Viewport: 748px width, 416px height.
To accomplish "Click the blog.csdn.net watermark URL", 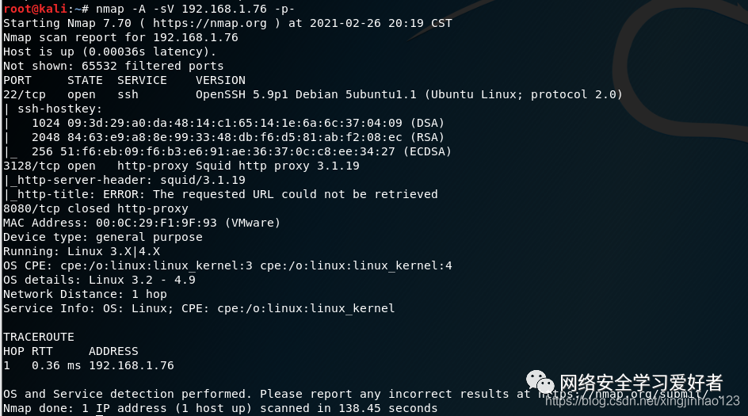I will [x=642, y=401].
